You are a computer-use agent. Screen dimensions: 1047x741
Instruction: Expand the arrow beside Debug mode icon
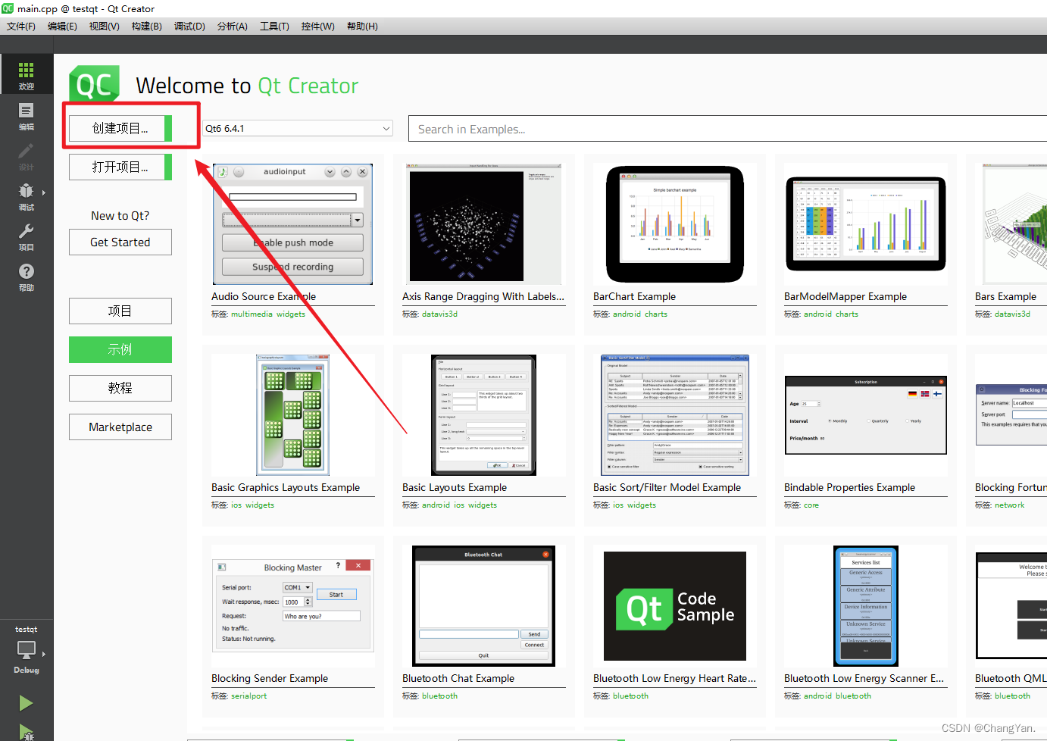pos(44,192)
